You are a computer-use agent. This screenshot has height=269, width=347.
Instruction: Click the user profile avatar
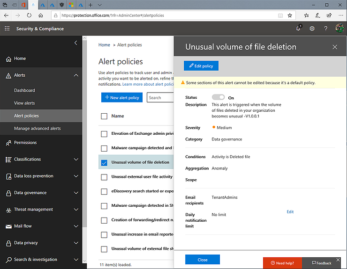point(340,29)
